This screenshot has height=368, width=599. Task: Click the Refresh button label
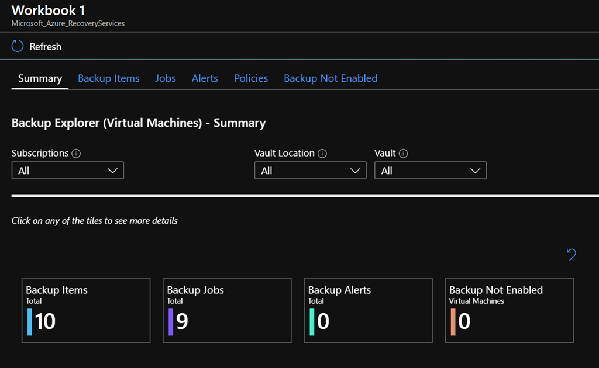pos(45,47)
